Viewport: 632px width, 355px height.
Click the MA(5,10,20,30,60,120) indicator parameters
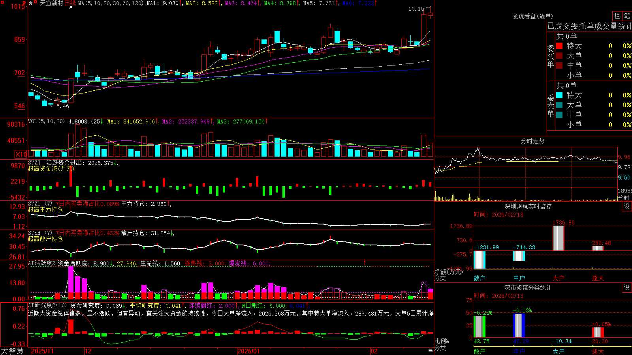pyautogui.click(x=111, y=3)
